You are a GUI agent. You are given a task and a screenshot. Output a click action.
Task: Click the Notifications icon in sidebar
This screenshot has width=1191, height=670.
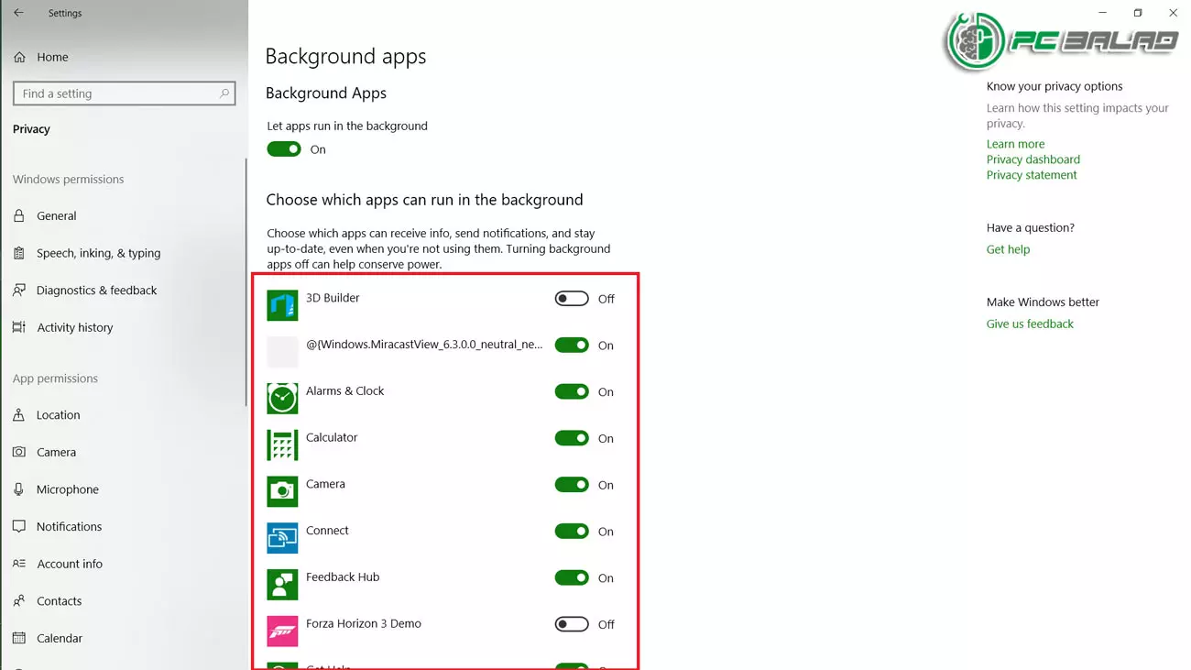click(19, 527)
